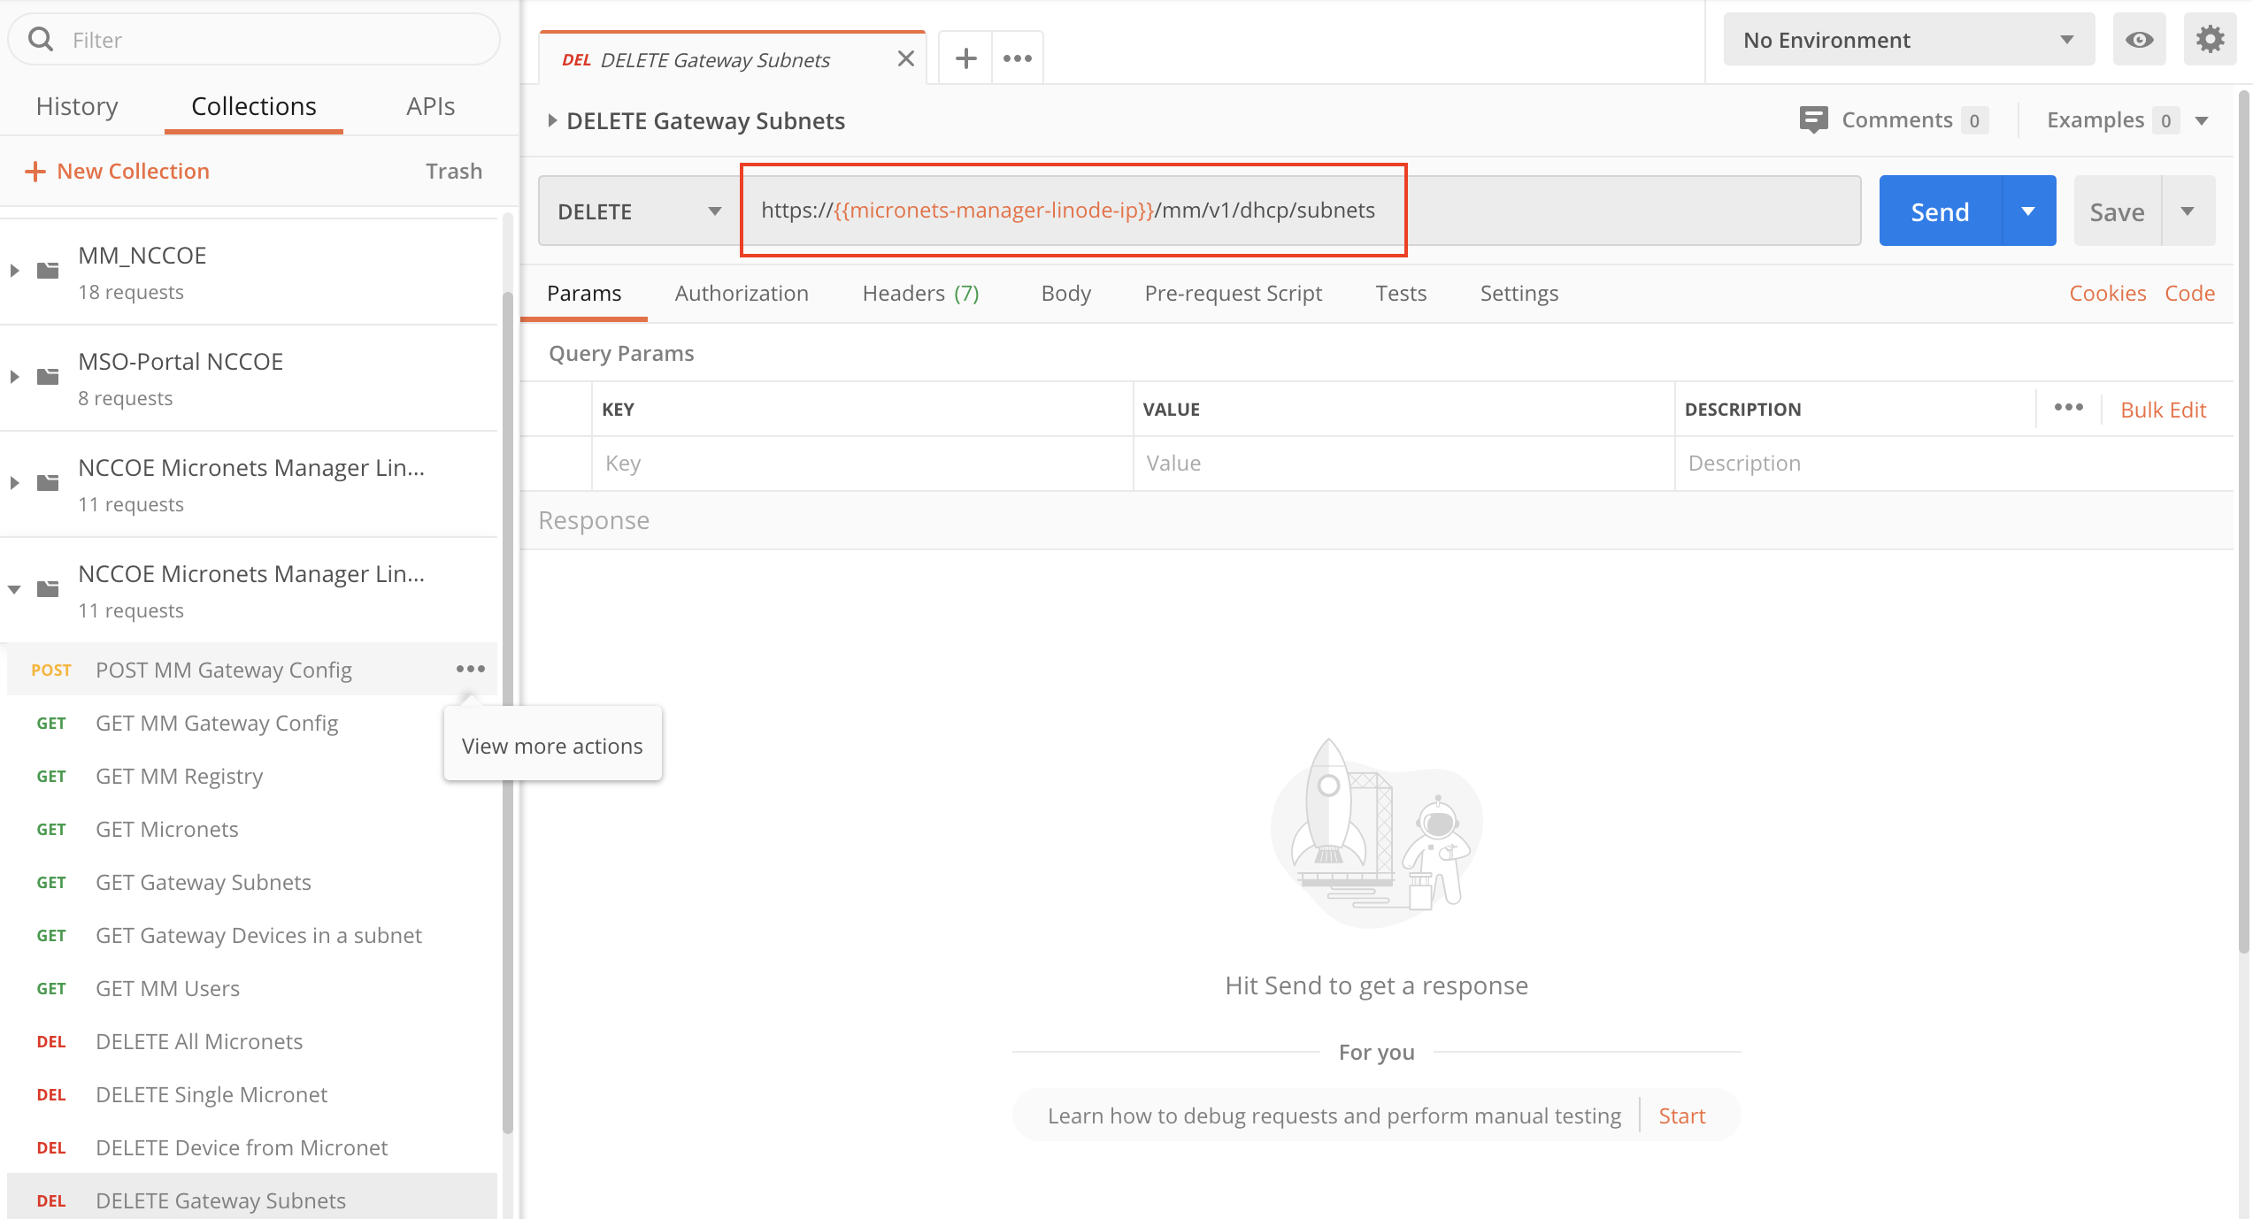
Task: Open a new tab with plus icon
Action: coord(965,58)
